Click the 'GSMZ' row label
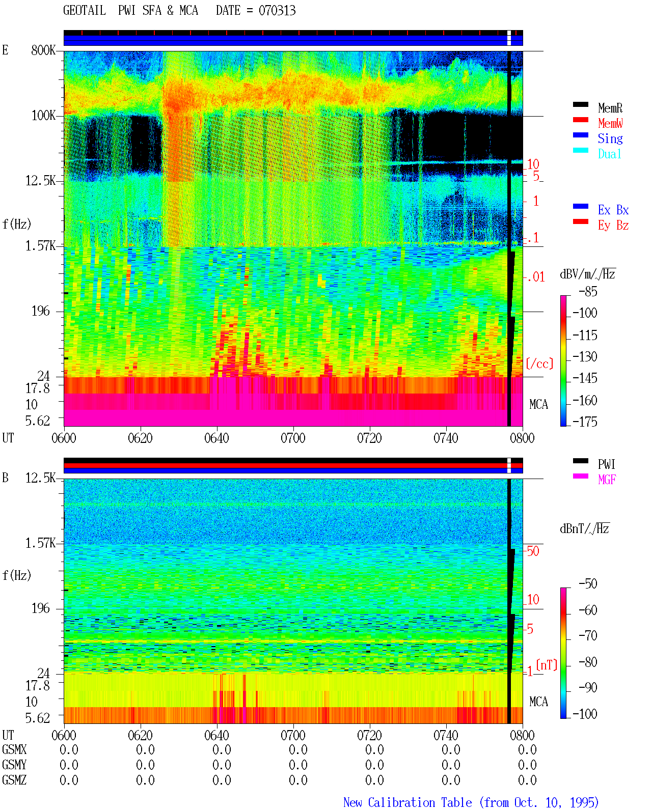 pyautogui.click(x=14, y=780)
